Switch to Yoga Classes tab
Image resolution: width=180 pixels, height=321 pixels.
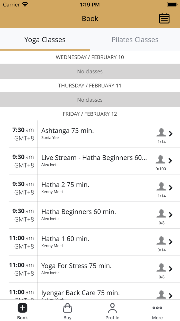[x=45, y=39]
